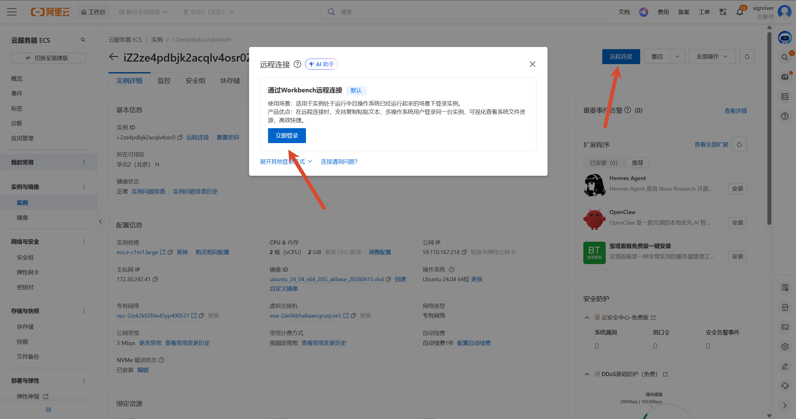Image resolution: width=796 pixels, height=419 pixels.
Task: Open the 网络与安全 more-options menu
Action: (84, 242)
